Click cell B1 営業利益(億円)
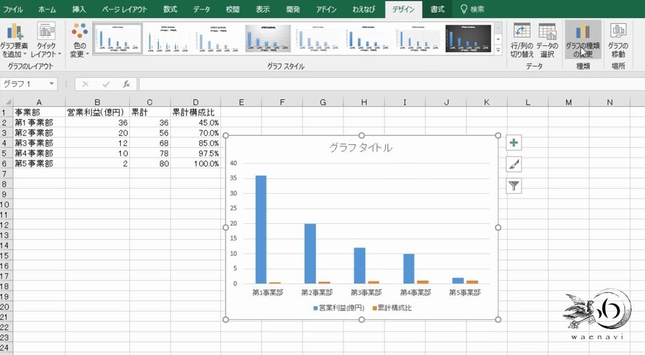The height and width of the screenshot is (355, 645). point(97,112)
